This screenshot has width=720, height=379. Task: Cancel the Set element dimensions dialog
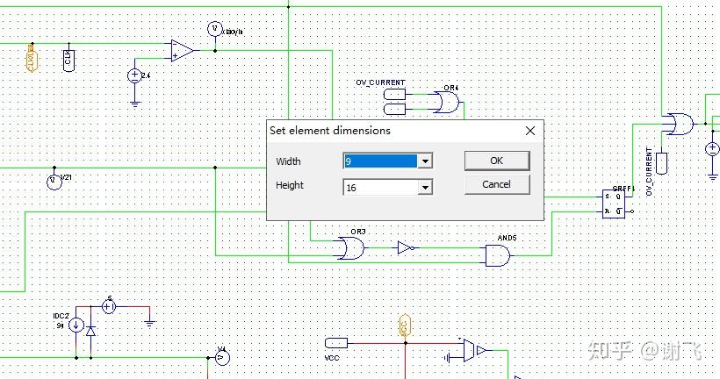[497, 184]
